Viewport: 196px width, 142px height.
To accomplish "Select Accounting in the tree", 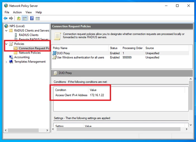I will [22, 57].
